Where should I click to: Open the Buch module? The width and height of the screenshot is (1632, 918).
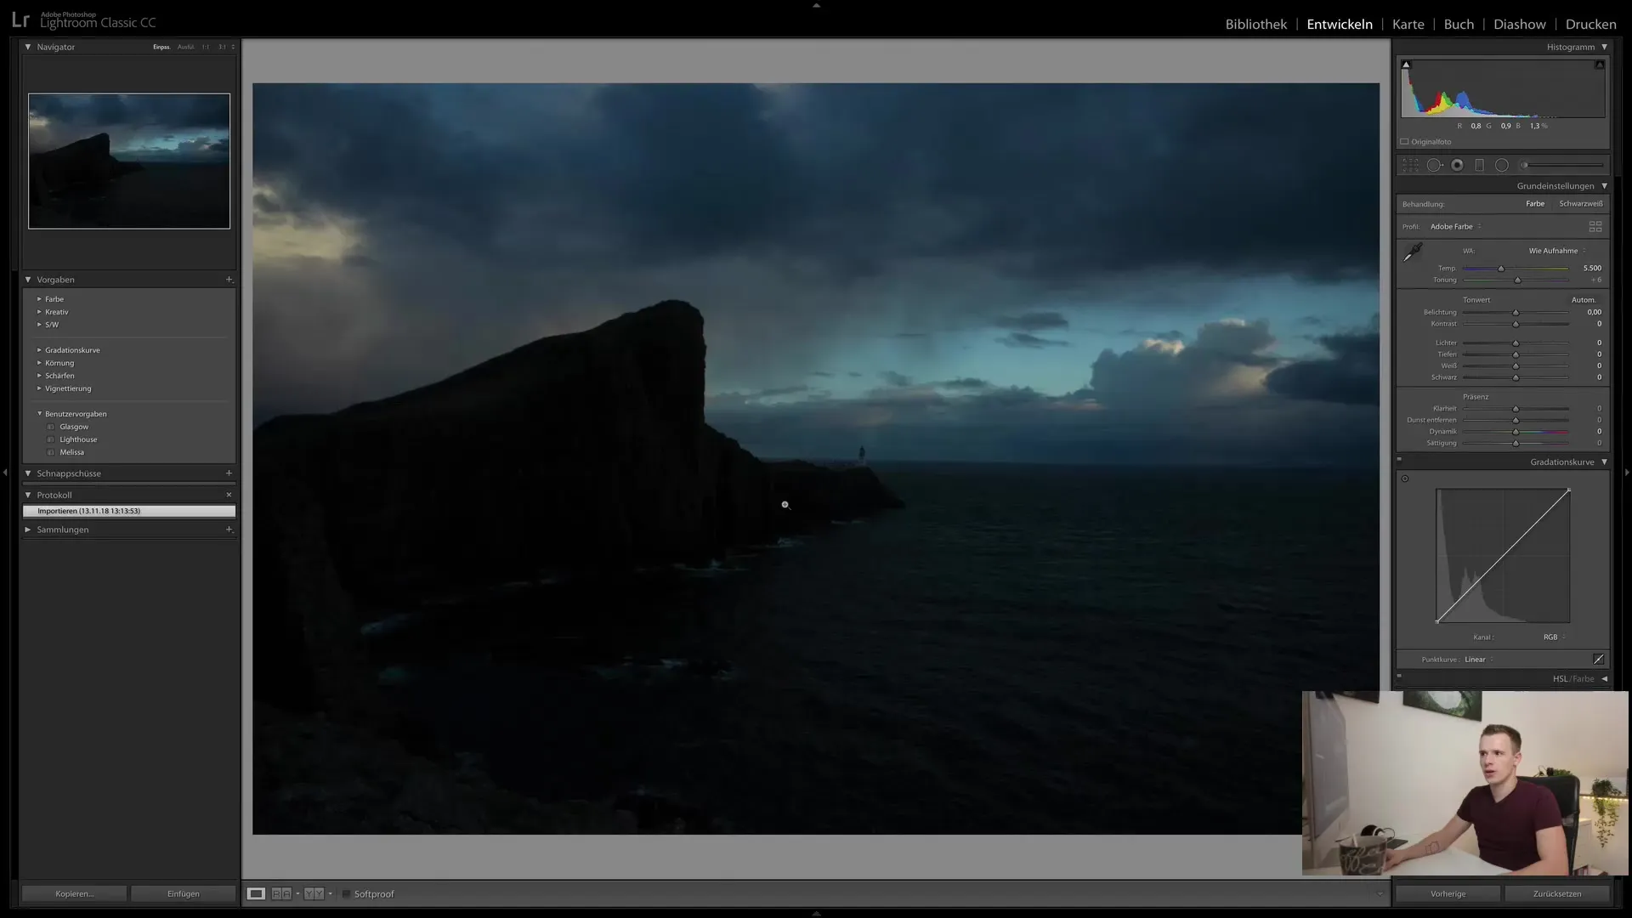[x=1459, y=24]
